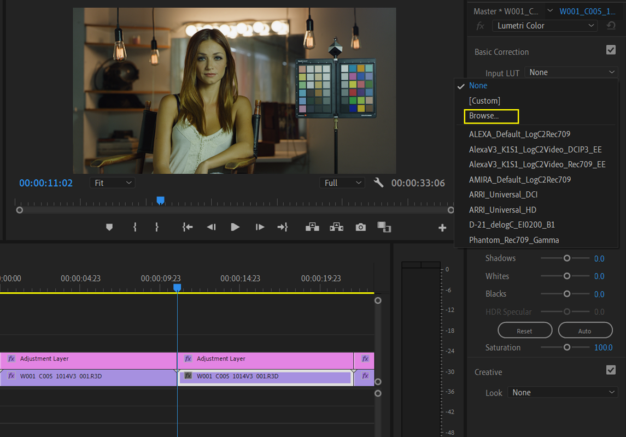The width and height of the screenshot is (626, 437).
Task: Play the sequence in the program monitor
Action: [x=235, y=227]
